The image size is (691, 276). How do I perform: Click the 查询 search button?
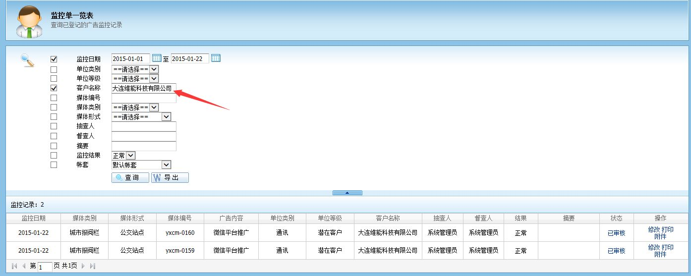(x=130, y=177)
